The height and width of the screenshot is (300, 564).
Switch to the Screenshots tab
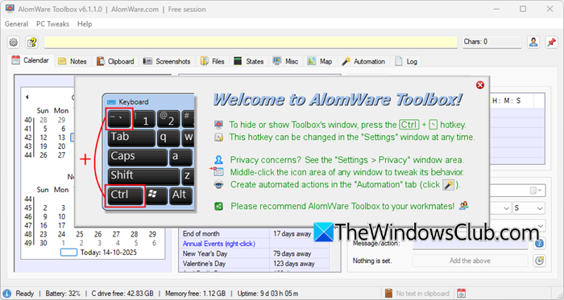[x=167, y=61]
